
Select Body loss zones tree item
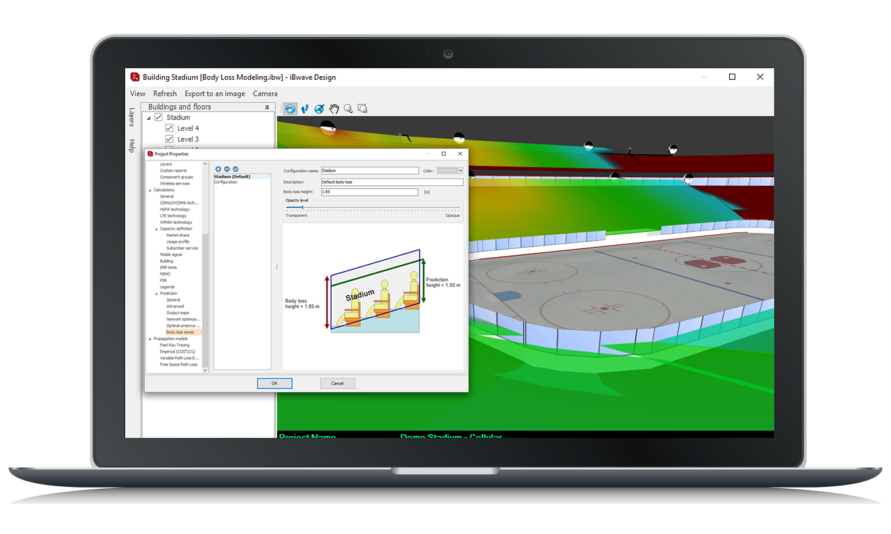click(180, 332)
